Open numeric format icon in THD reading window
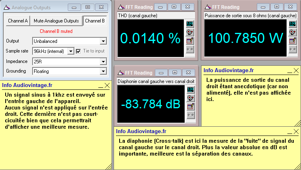The width and height of the screenshot is (301, 170). (x=190, y=24)
